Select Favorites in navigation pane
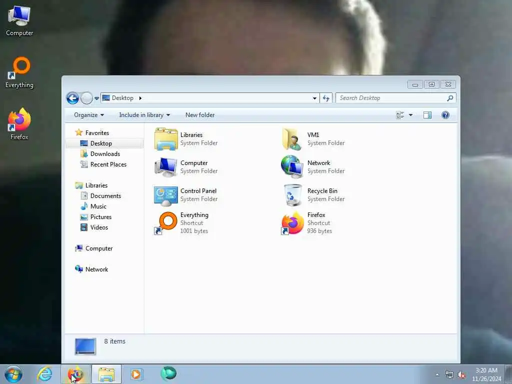 (x=97, y=133)
